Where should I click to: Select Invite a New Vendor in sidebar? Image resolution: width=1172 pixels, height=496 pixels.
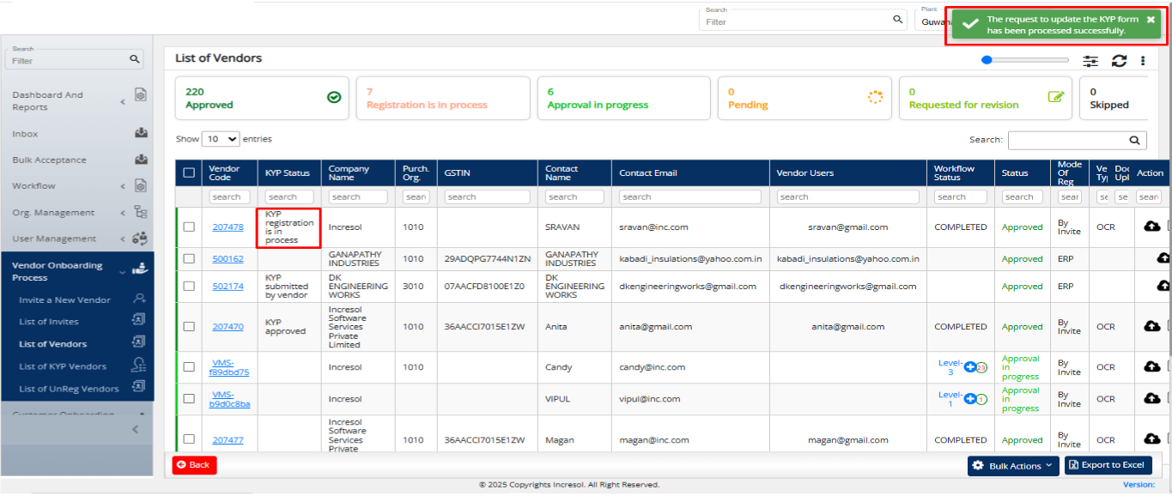coord(64,299)
